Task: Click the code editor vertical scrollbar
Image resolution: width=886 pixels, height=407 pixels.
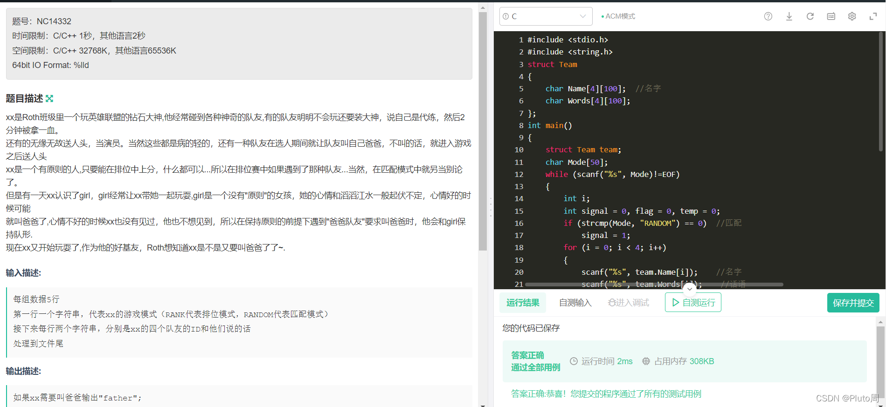Action: point(881,91)
